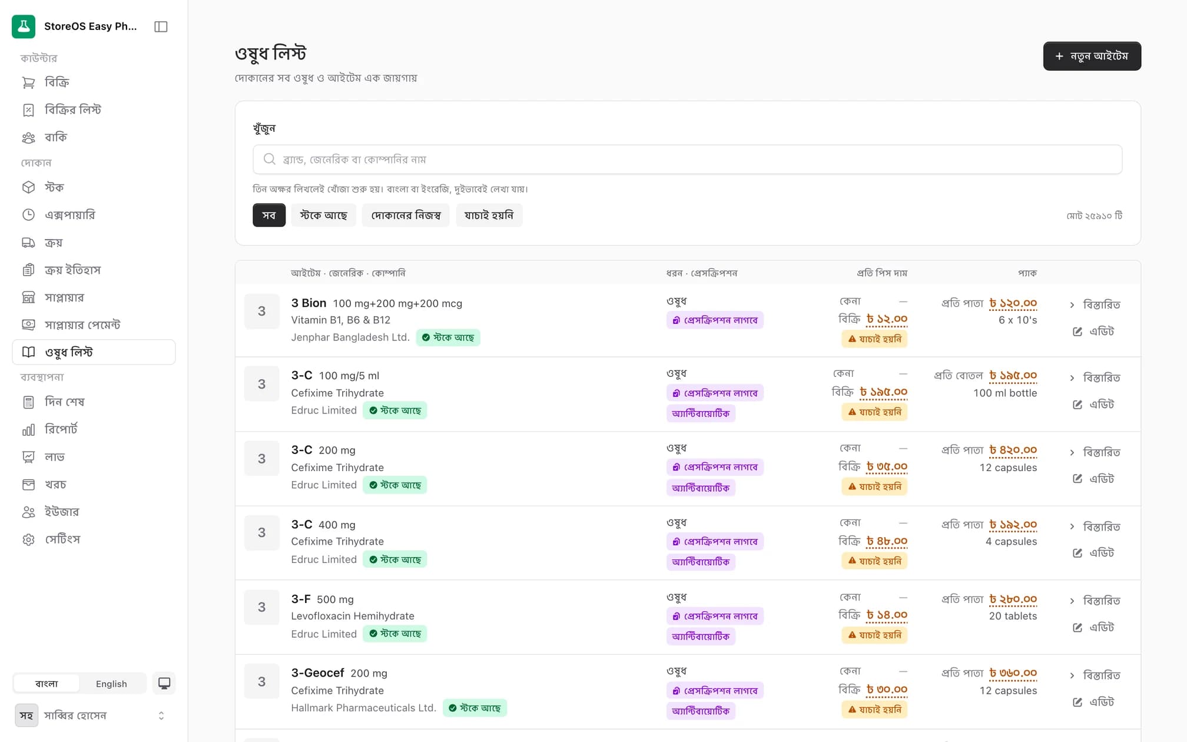Open স্টক box icon in sidebar
Screen dimensions: 1187x742
28,187
